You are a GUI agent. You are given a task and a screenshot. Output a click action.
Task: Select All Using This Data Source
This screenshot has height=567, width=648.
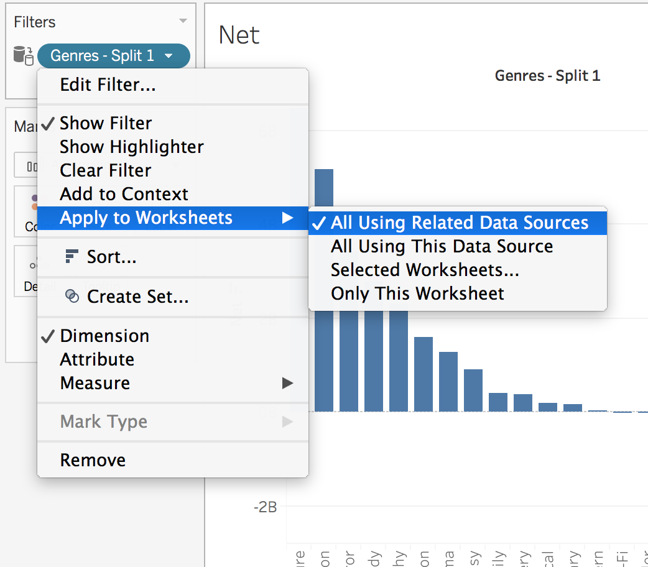click(442, 246)
